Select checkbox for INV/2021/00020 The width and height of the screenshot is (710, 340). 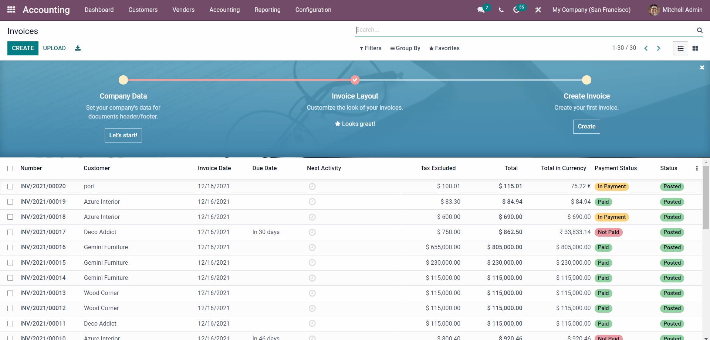point(10,187)
